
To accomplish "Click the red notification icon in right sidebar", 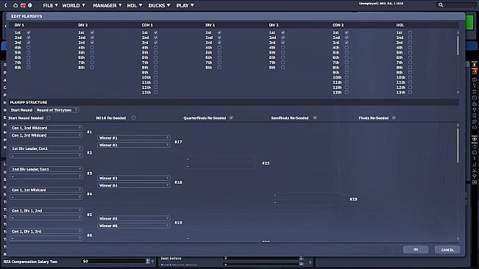I will (475, 72).
